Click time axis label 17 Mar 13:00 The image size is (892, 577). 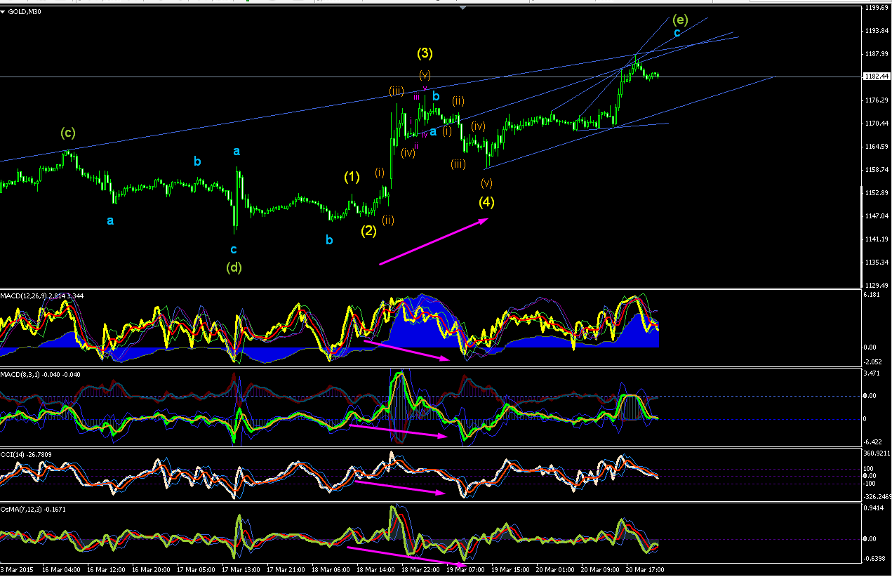tap(242, 569)
